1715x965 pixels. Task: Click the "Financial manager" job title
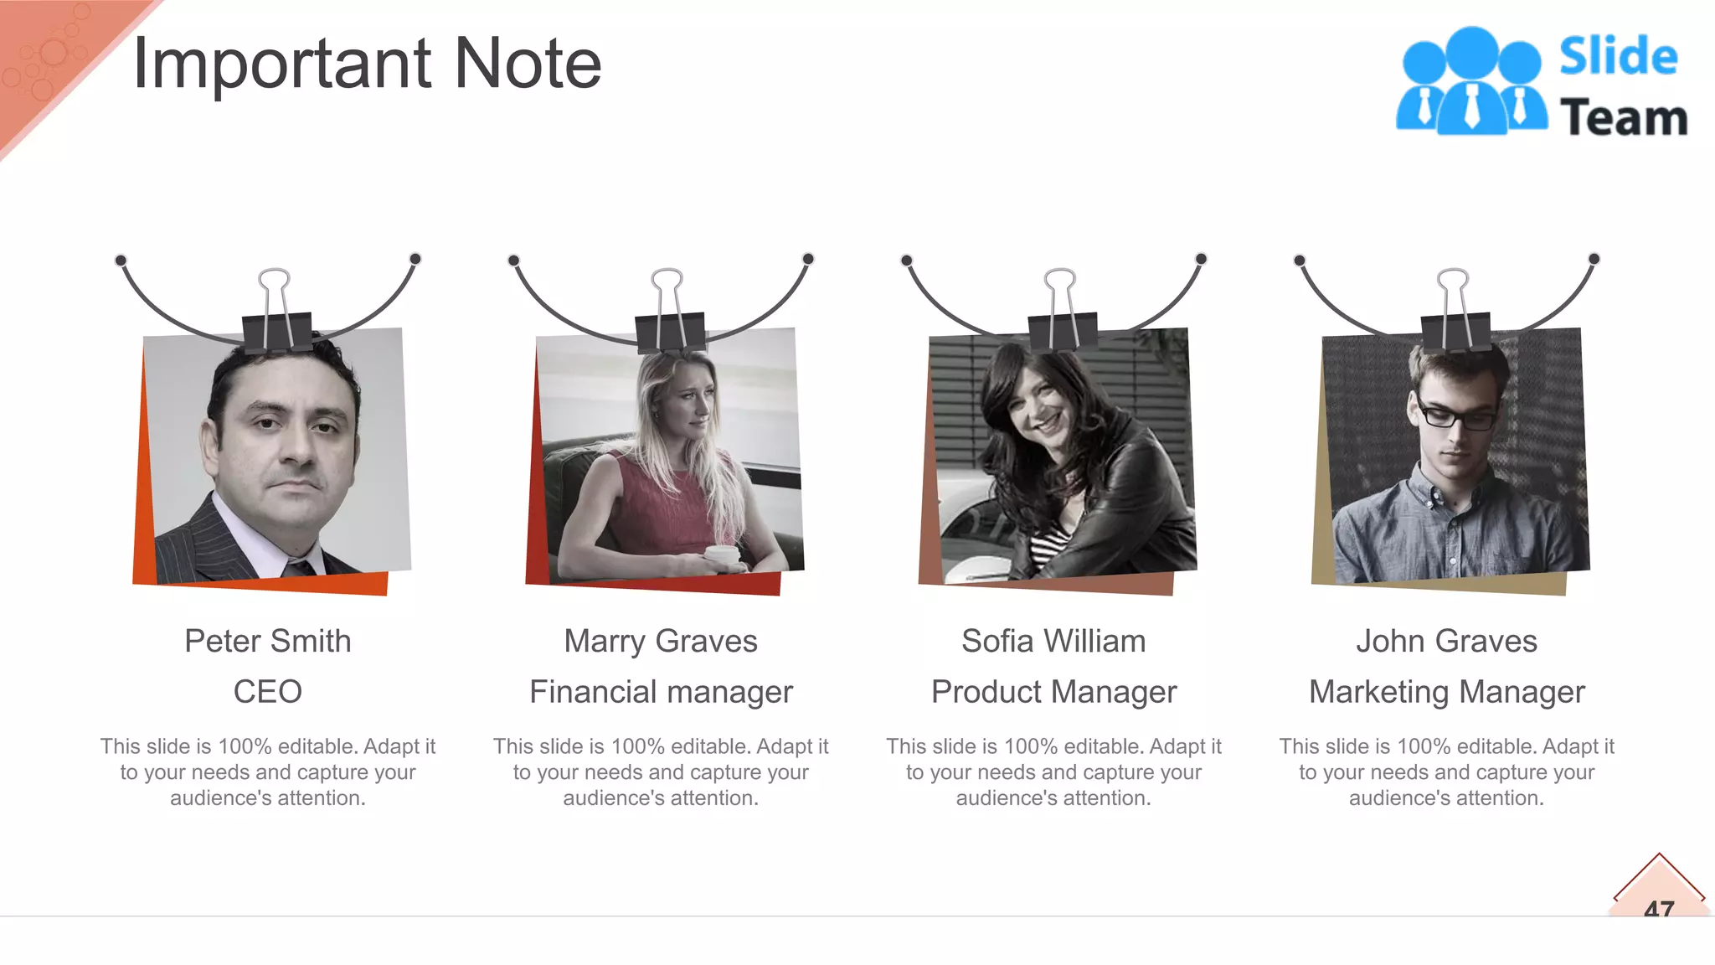point(661,692)
